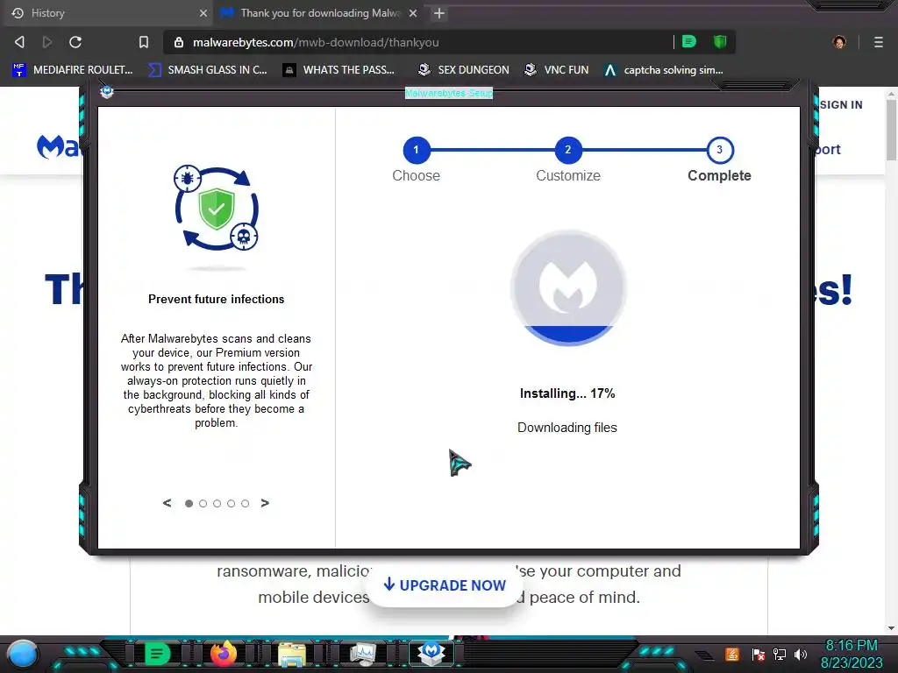Open SMASH GLASS IN C... bookmark
898x673 pixels.
(208, 70)
